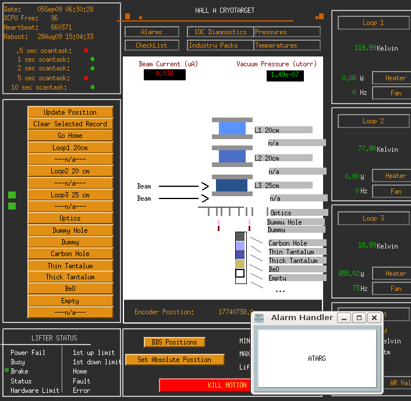Screen dimensions: 411x401
Task: Open Loop 1 Fan controls
Action: click(x=392, y=93)
